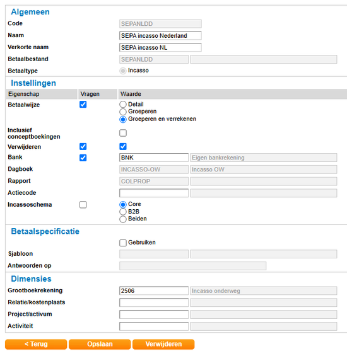347x356 pixels.
Task: Toggle the Betaalwijze Vragen checkbox
Action: tap(83, 105)
